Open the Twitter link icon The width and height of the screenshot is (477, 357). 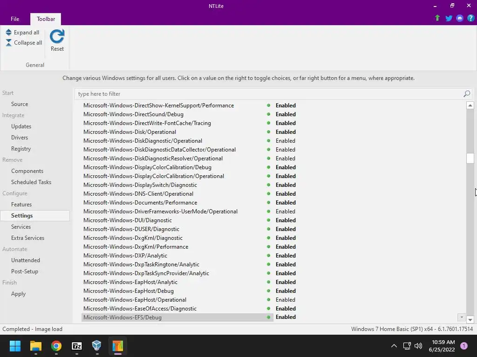[x=449, y=18]
